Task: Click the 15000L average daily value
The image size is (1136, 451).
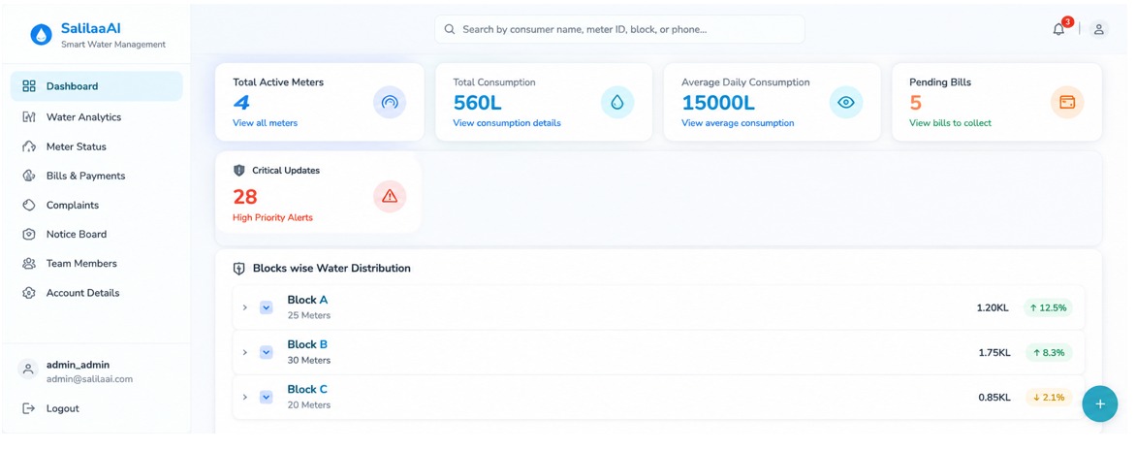Action: (x=718, y=103)
